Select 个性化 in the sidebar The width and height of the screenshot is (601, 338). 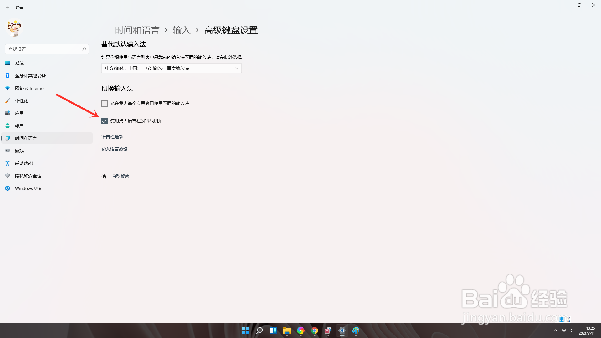(x=22, y=101)
